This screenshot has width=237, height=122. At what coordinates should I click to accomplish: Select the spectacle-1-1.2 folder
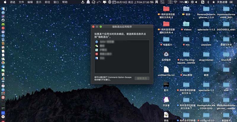pyautogui.click(x=206, y=24)
